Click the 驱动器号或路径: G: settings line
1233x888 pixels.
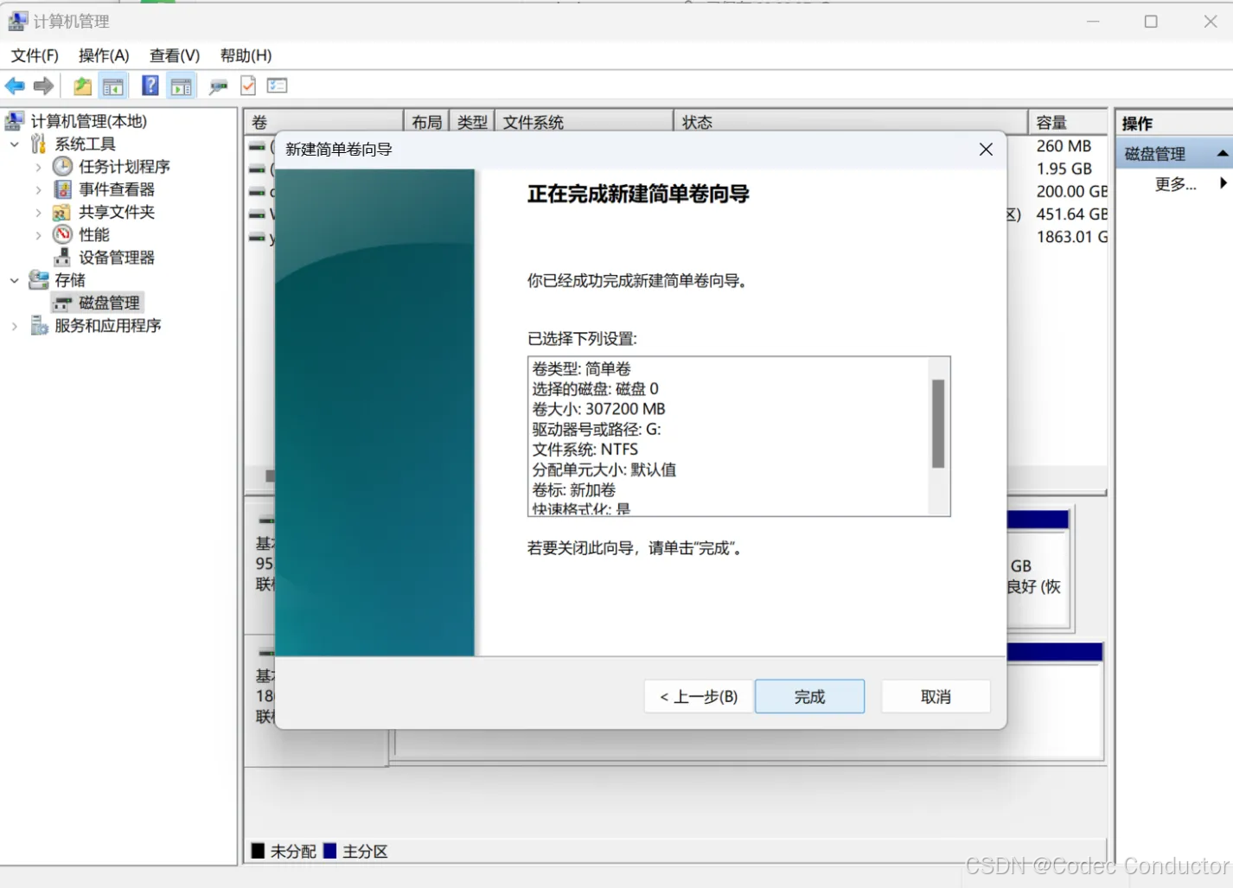coord(596,429)
